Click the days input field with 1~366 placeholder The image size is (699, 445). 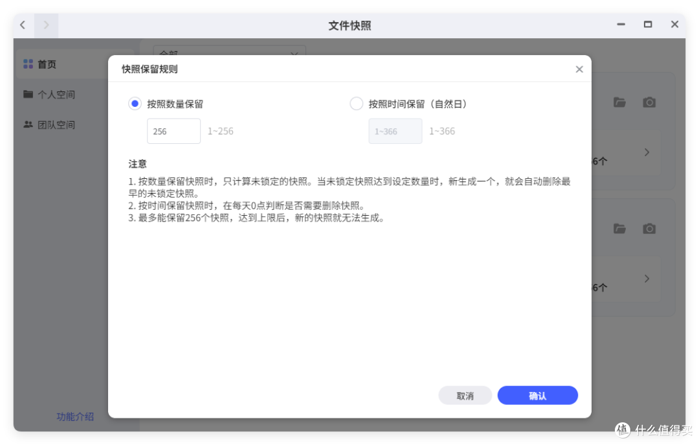pos(395,131)
